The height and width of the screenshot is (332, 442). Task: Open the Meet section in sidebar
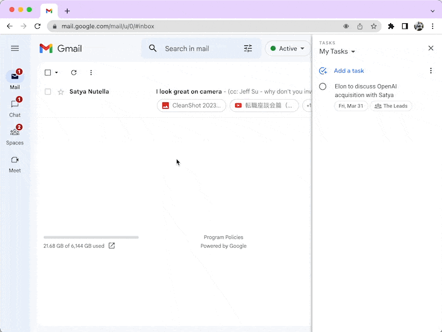tap(15, 164)
